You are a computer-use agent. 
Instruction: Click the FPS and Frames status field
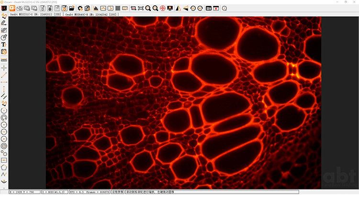point(90,192)
